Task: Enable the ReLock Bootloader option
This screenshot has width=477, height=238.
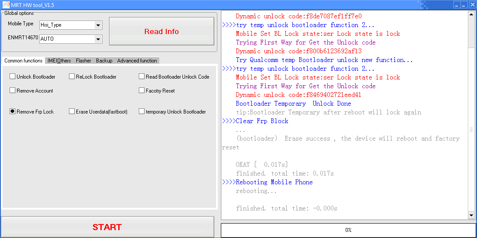Action: [x=72, y=77]
